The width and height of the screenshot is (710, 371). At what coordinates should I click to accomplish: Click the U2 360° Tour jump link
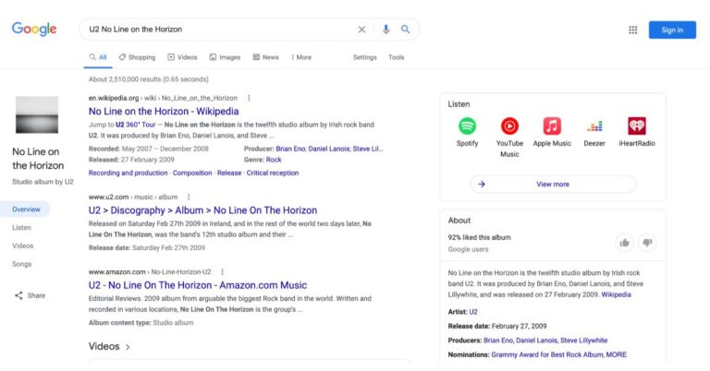tap(135, 125)
